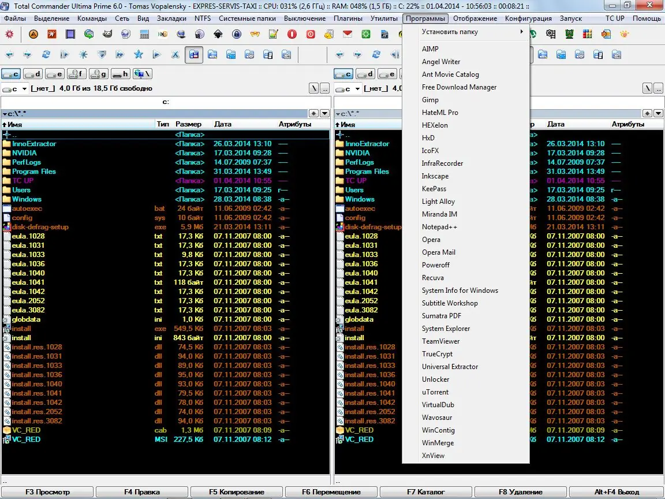The height and width of the screenshot is (499, 665).
Task: Select Notepad++ from the Программы menu
Action: [x=439, y=227]
